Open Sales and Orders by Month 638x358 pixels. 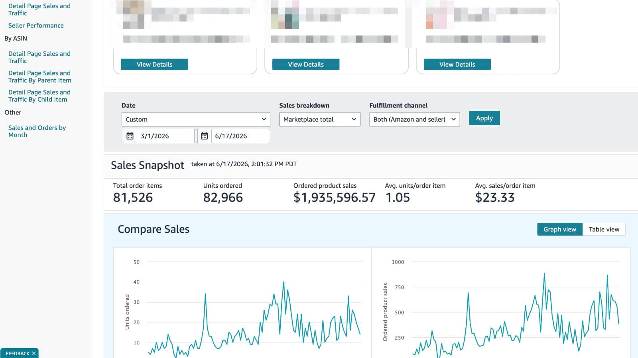pyautogui.click(x=37, y=131)
